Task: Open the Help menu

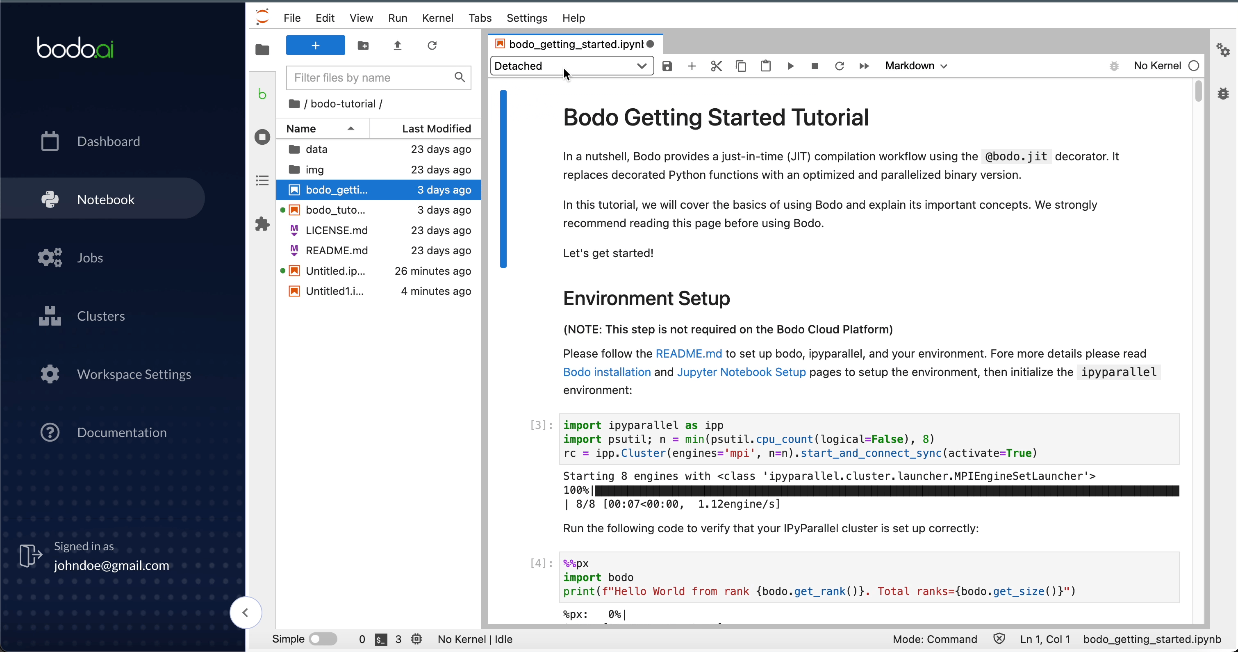Action: coord(573,18)
